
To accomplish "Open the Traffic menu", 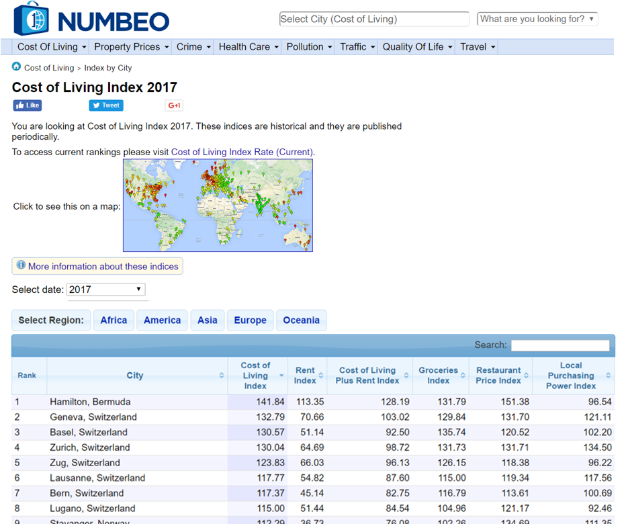I will point(357,47).
